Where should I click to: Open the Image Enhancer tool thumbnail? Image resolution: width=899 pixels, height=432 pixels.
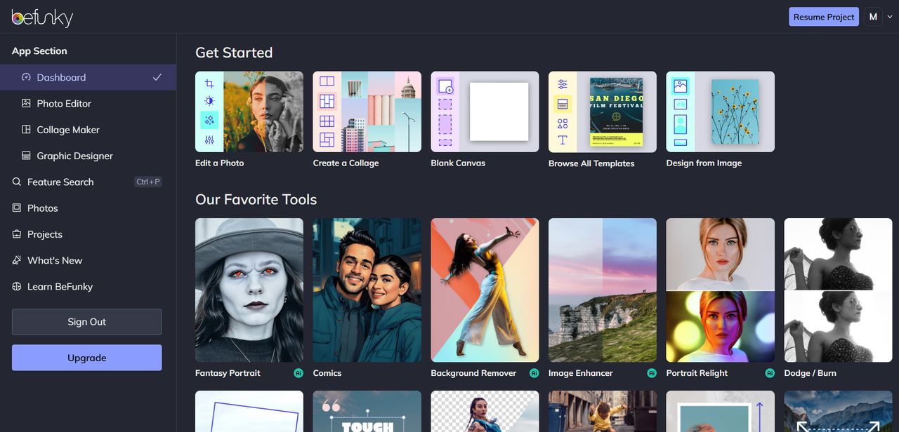tap(603, 290)
